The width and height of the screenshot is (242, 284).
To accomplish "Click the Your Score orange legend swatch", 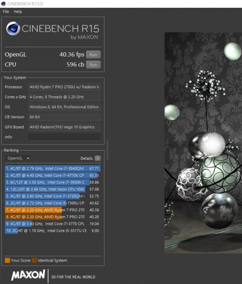I will pyautogui.click(x=7, y=260).
